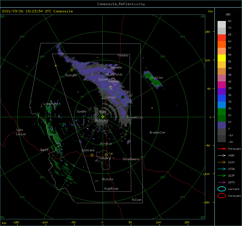Image resolution: width=242 pixels, height=226 pixels.
Task: Click the red 65 dBZ color swatch
Action: pos(222,38)
